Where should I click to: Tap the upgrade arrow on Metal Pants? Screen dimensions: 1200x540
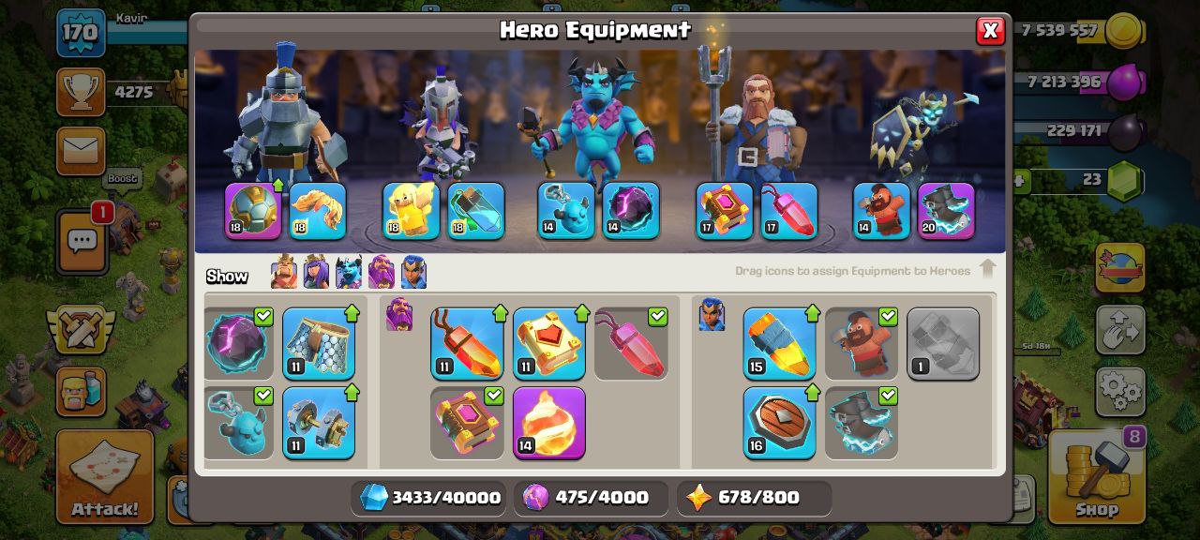pos(352,313)
